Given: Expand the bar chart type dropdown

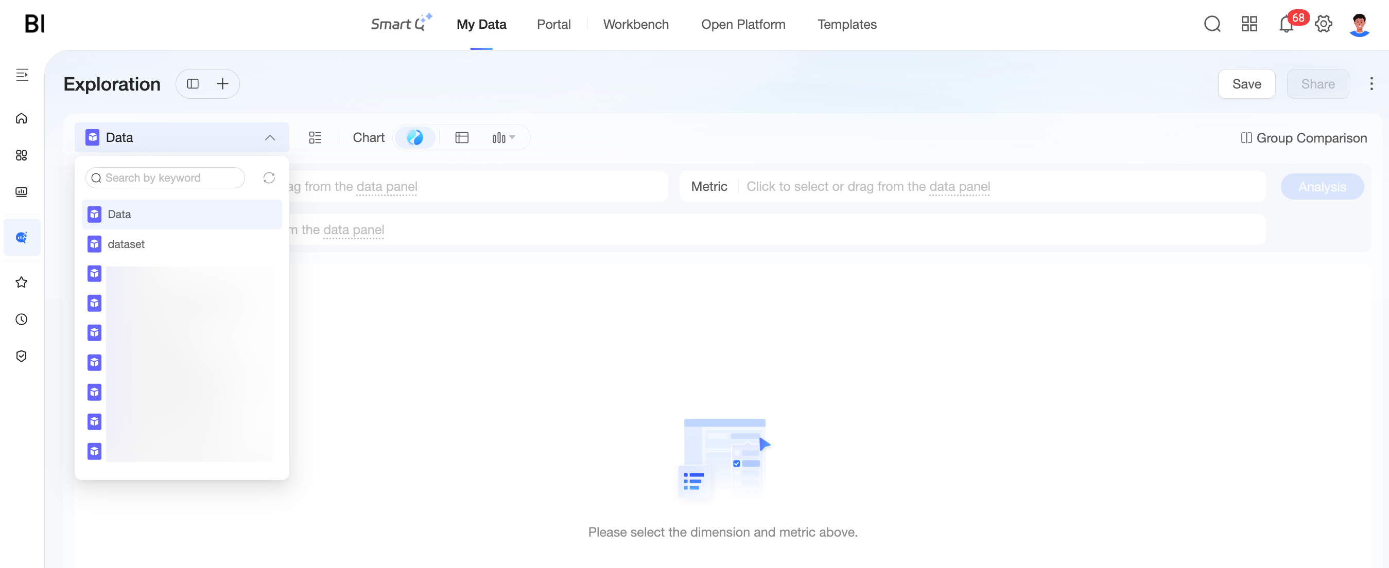Looking at the screenshot, I should pyautogui.click(x=503, y=138).
